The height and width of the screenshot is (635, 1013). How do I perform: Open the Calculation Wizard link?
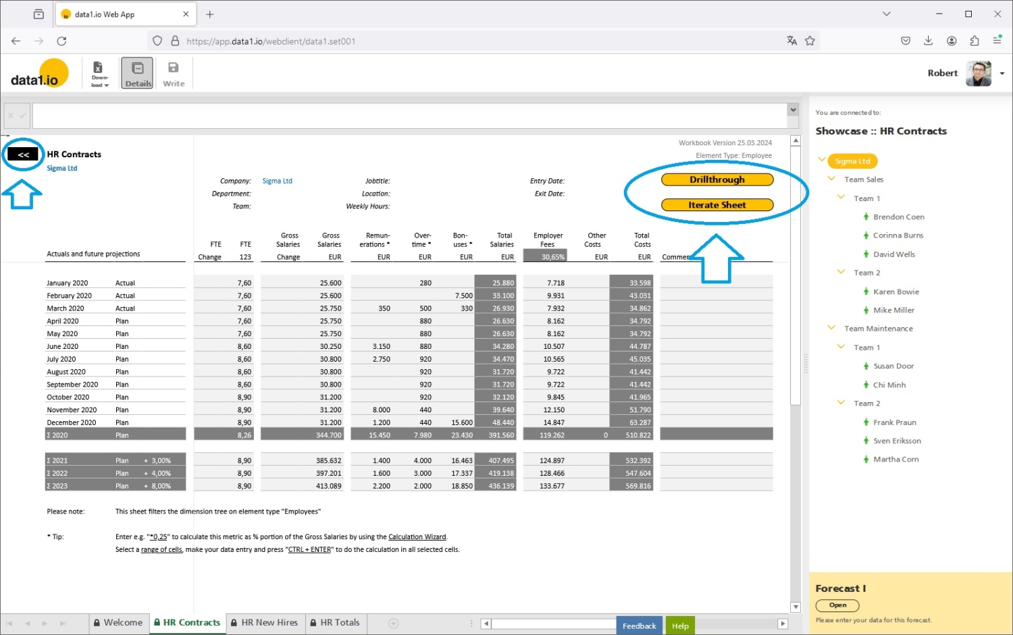pyautogui.click(x=417, y=537)
